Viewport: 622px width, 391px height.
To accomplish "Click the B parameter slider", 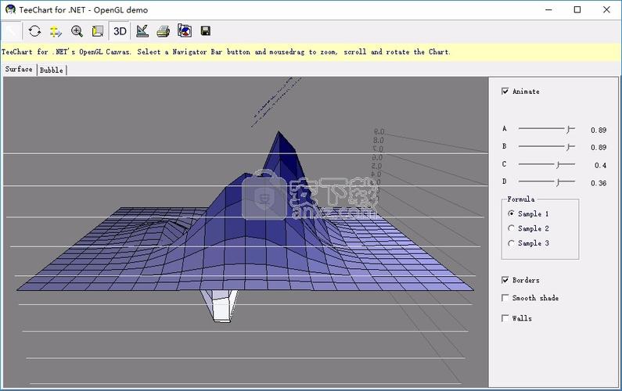I will coord(547,147).
